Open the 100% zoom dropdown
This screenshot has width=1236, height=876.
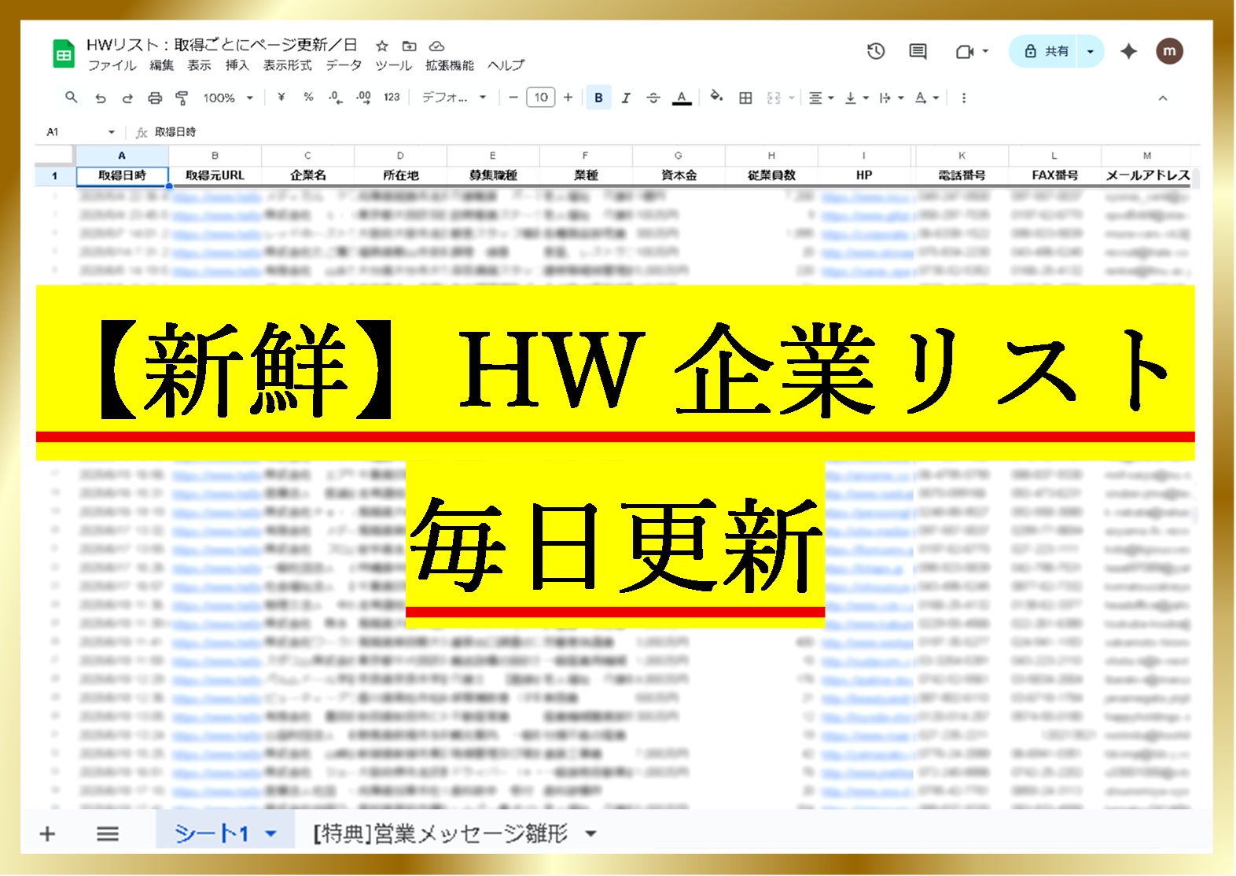228,98
